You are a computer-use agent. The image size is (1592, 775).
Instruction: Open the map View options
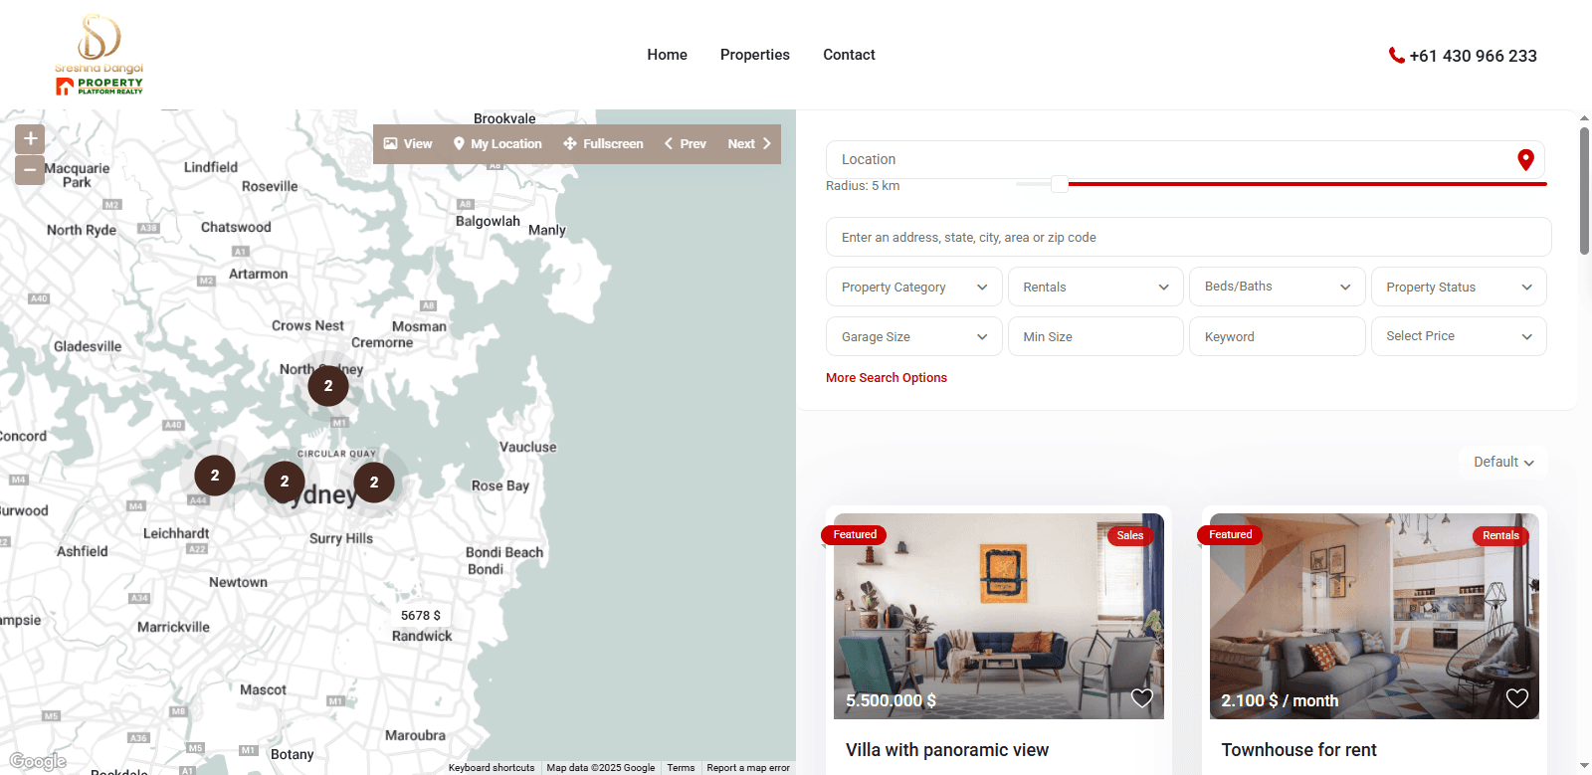coord(408,144)
